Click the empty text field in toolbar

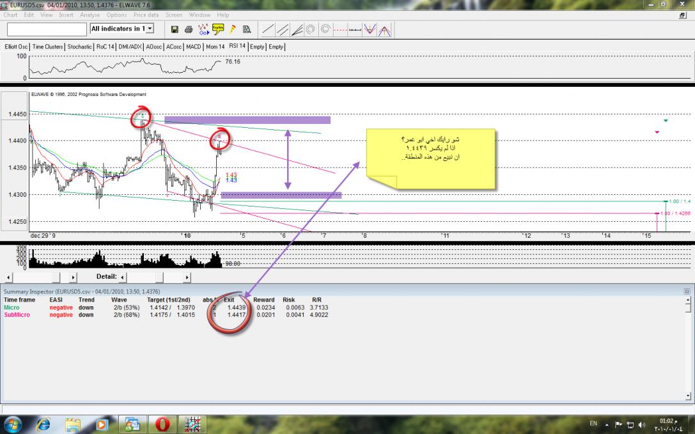[x=47, y=29]
